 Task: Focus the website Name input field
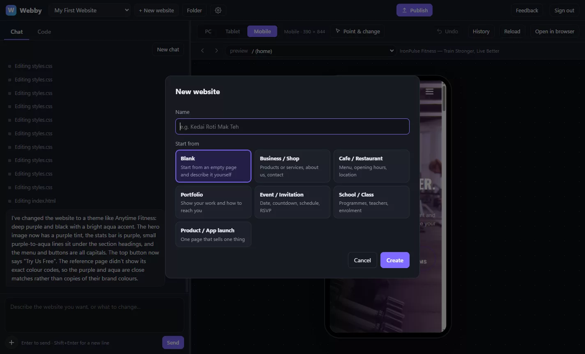[292, 127]
